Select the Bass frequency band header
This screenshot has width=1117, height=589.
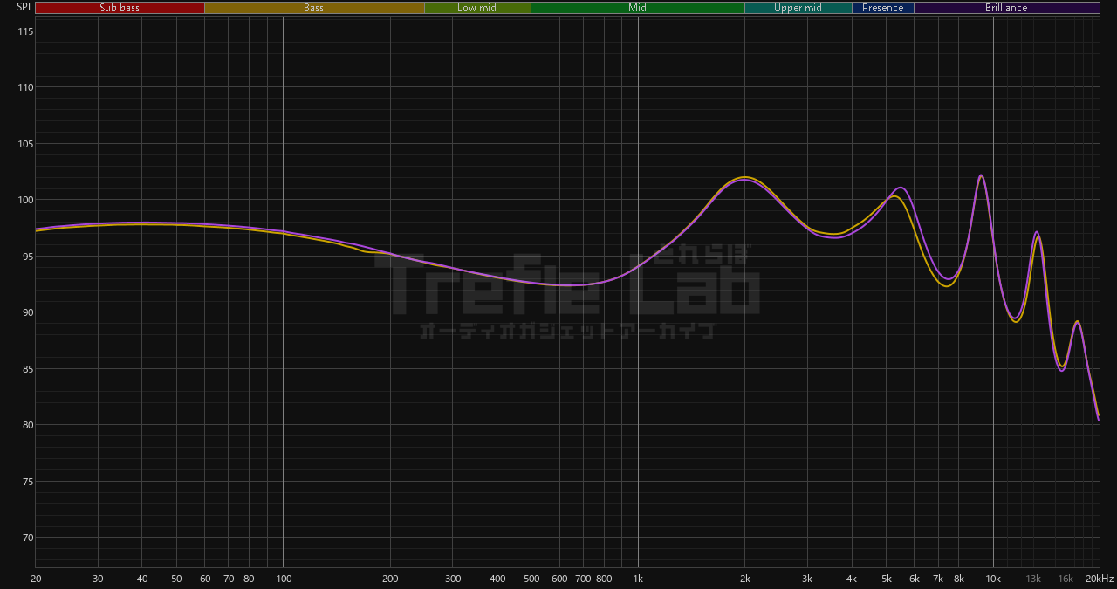pos(314,8)
